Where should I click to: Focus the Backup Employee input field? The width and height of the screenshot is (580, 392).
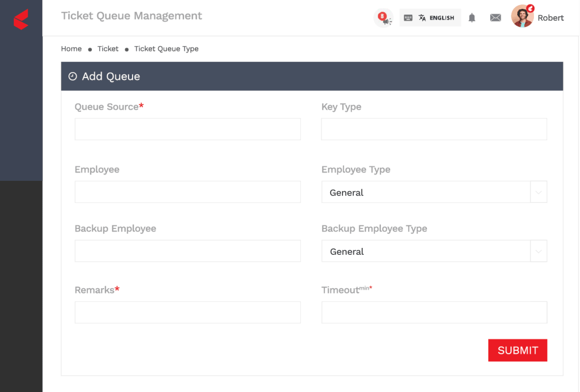click(187, 251)
